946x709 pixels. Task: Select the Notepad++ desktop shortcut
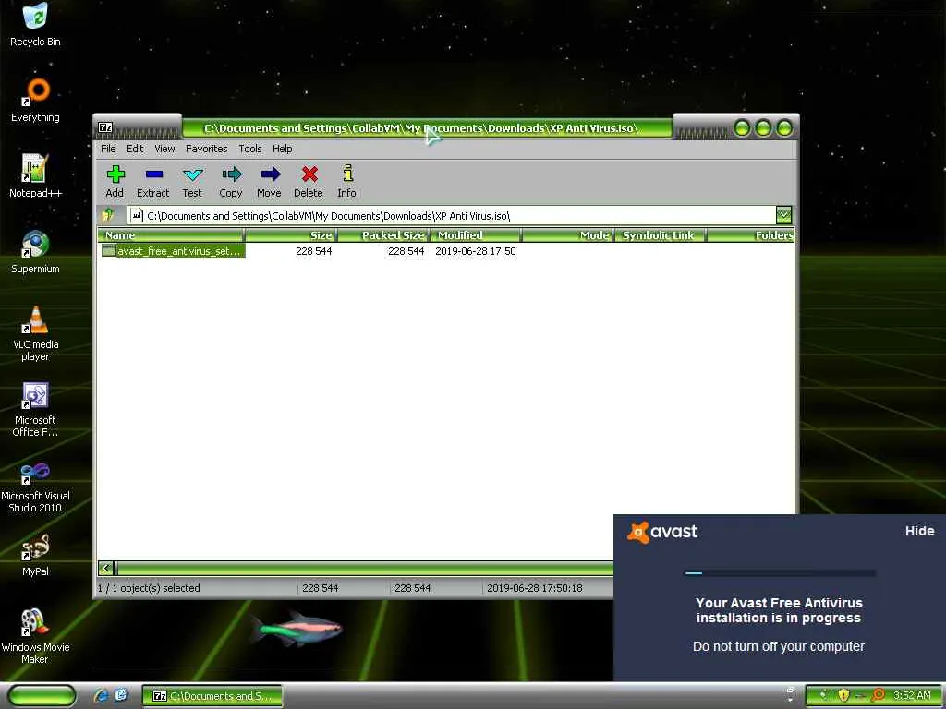35,176
